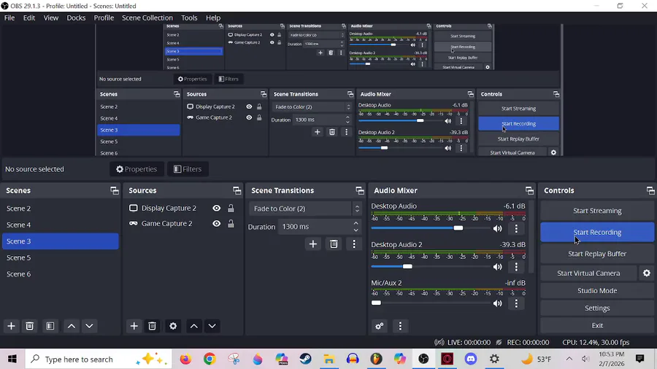Pop out the Controls dock
The height and width of the screenshot is (369, 657).
coord(650,191)
